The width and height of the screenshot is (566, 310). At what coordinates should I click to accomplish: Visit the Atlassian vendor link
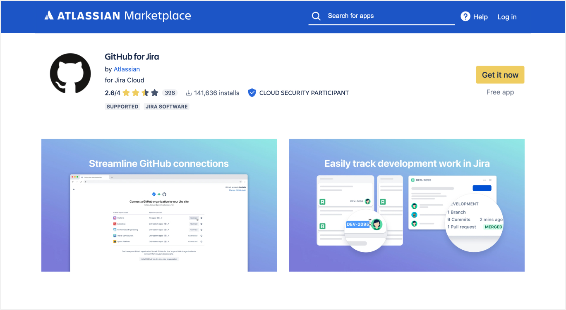(127, 69)
